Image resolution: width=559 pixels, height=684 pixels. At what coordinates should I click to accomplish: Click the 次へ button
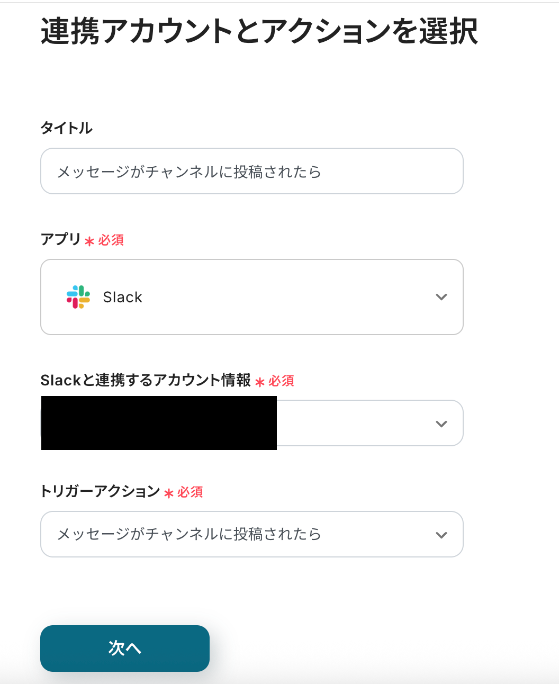pyautogui.click(x=125, y=648)
